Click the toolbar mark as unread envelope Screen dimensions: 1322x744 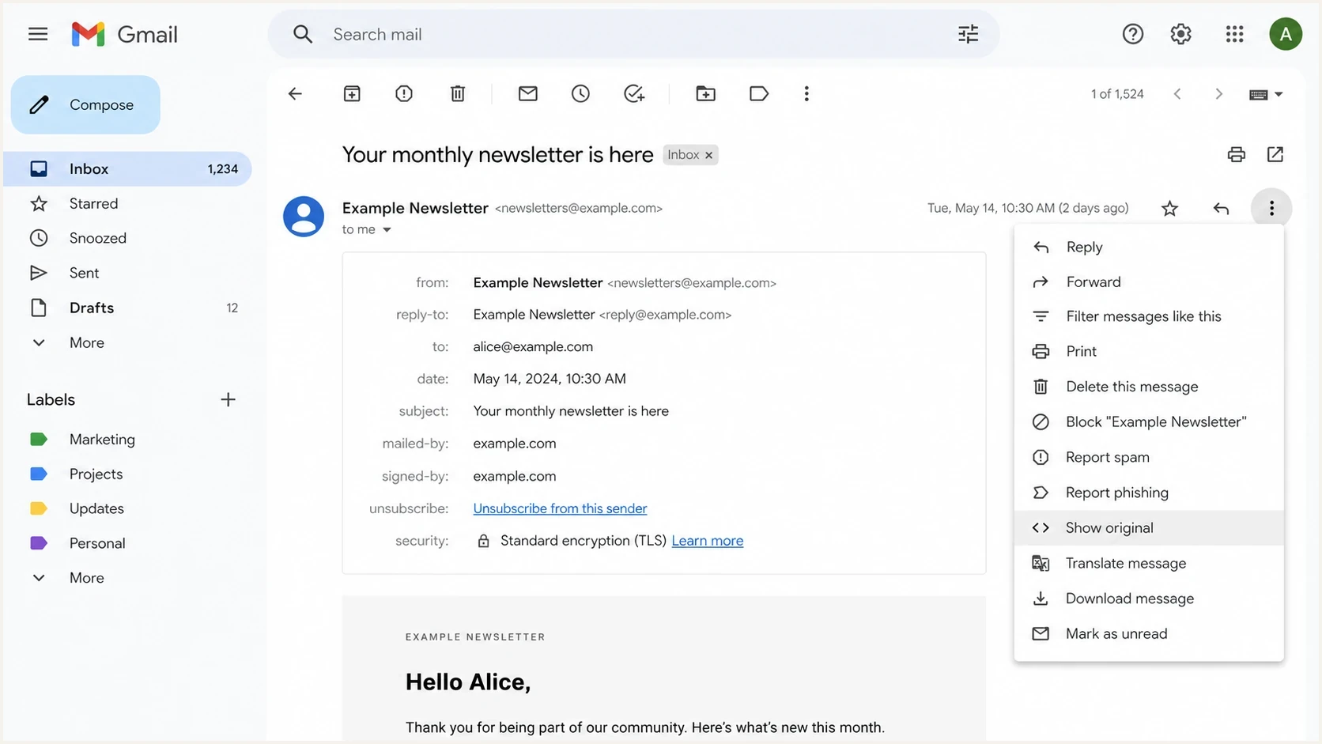coord(528,93)
